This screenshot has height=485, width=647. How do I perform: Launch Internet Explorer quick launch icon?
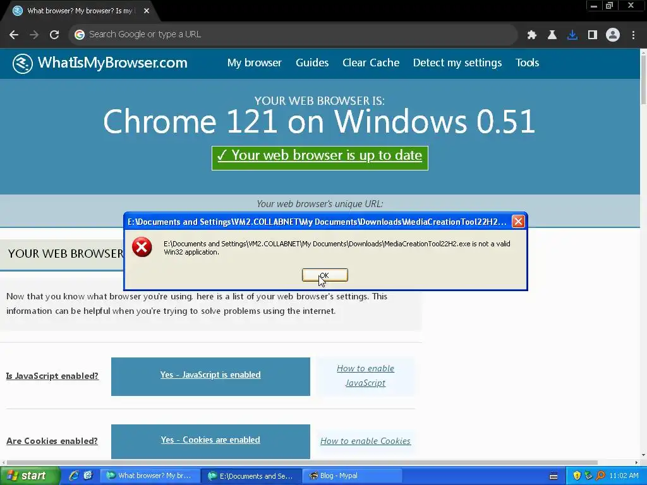pyautogui.click(x=74, y=476)
